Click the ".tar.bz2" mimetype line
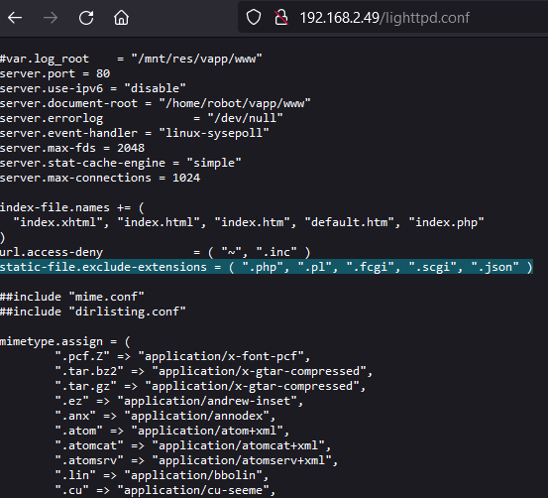 click(214, 371)
